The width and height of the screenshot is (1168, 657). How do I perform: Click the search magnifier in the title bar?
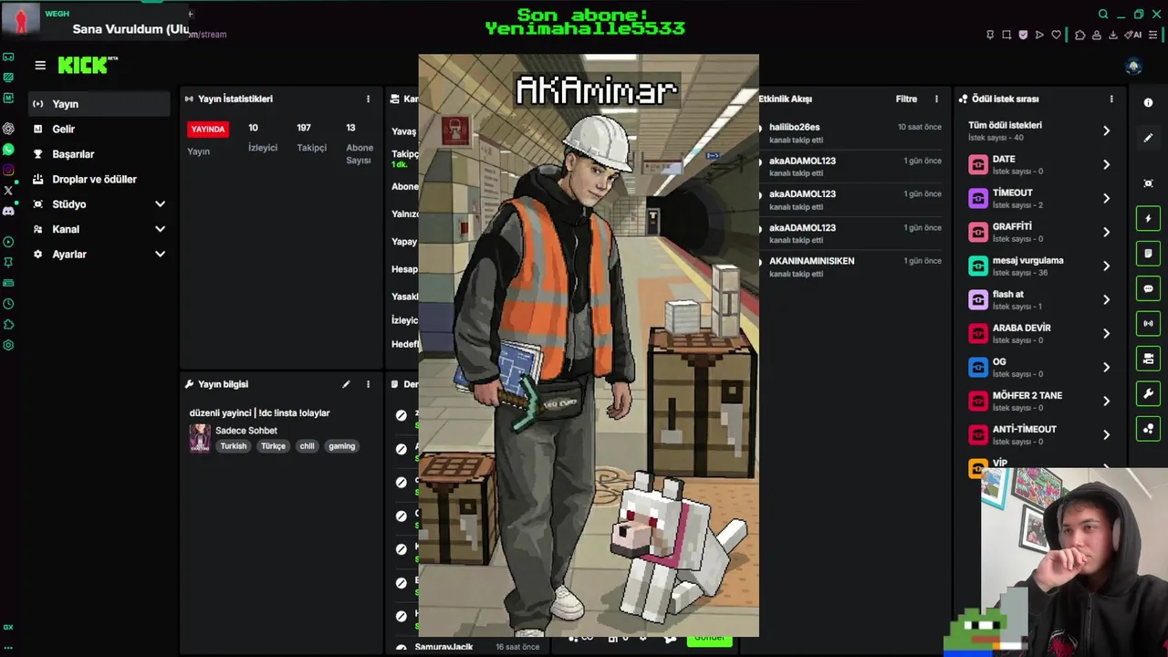tap(1103, 14)
